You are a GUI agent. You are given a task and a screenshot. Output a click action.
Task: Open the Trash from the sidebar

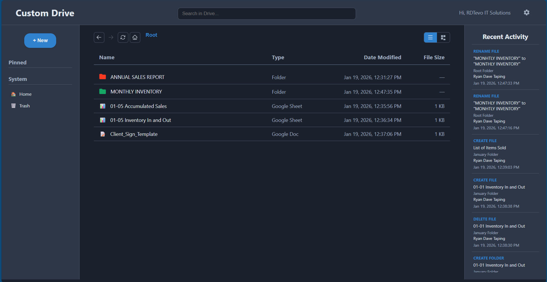pos(24,106)
